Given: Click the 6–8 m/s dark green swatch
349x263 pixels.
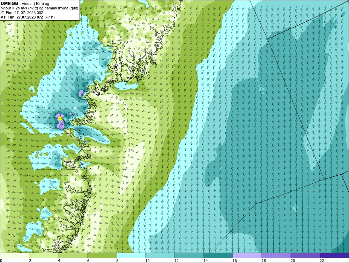Looking at the screenshot, I should pyautogui.click(x=102, y=255).
